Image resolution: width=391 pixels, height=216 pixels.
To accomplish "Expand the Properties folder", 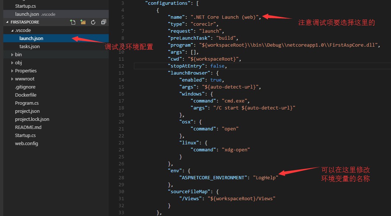I will pos(25,71).
